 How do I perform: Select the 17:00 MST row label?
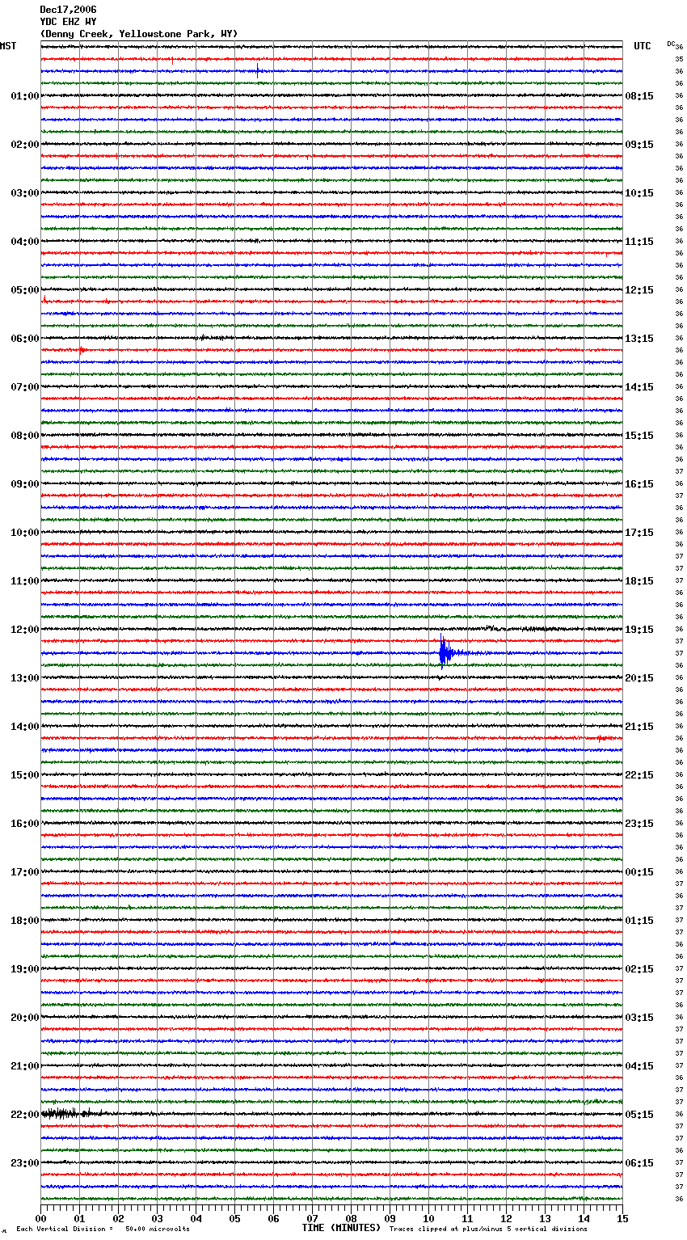[24, 872]
